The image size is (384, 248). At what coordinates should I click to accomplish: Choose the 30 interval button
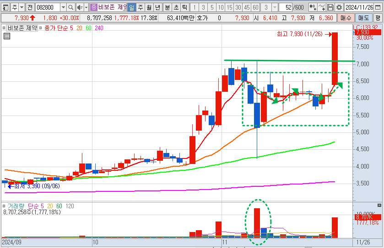click(238, 8)
